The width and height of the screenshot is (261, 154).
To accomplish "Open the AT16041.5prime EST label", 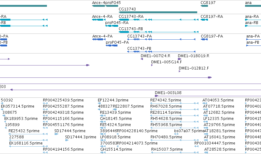I will point(220,137).
